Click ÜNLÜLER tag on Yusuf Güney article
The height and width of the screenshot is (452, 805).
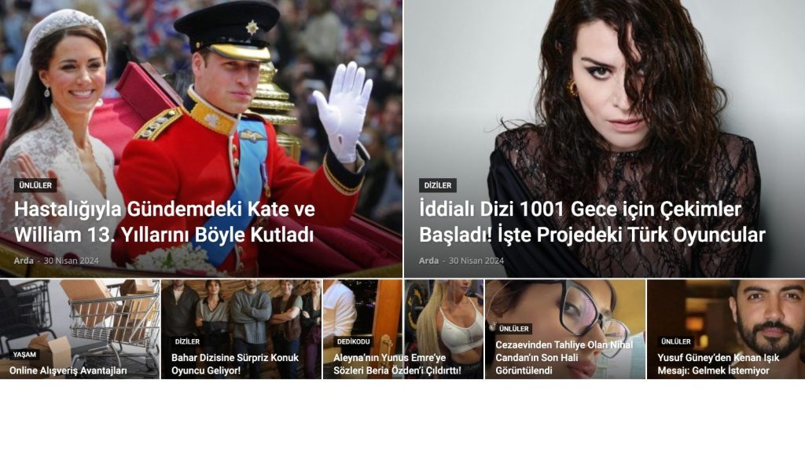click(675, 341)
